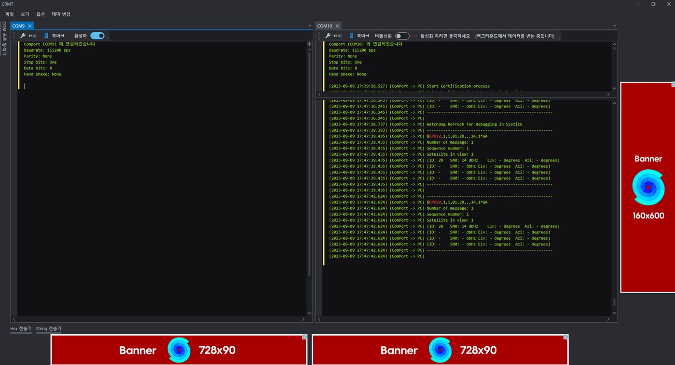Viewport: 675px width, 365px height.
Task: Open the Hex 전송기 panel tab
Action: tap(21, 329)
